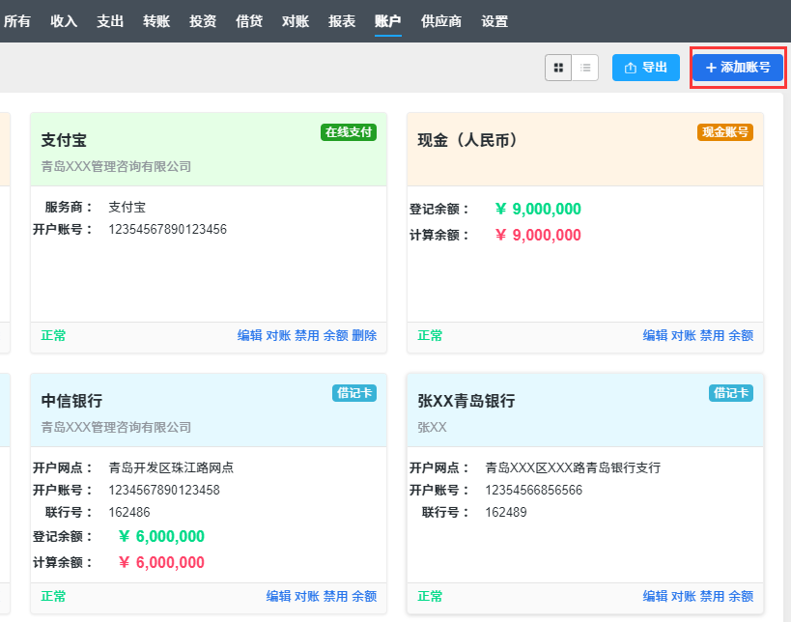Disable the 支付宝 account
Screen dimensions: 791x622
[x=306, y=336]
